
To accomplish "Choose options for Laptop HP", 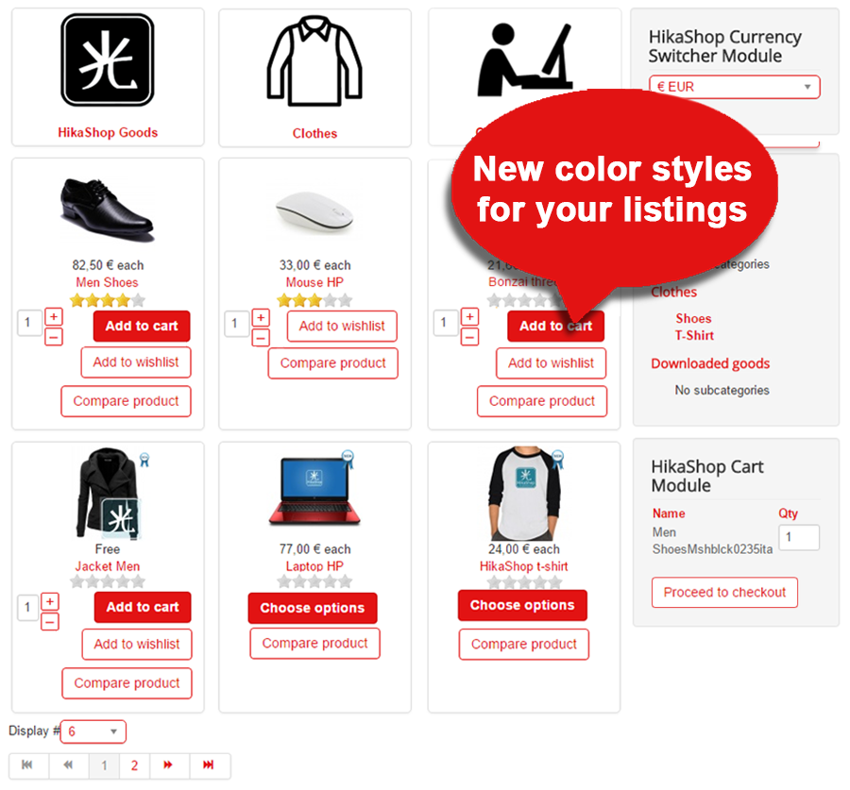I will click(313, 608).
